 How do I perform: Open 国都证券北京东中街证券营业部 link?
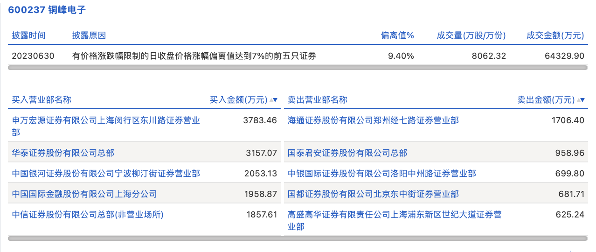point(373,194)
